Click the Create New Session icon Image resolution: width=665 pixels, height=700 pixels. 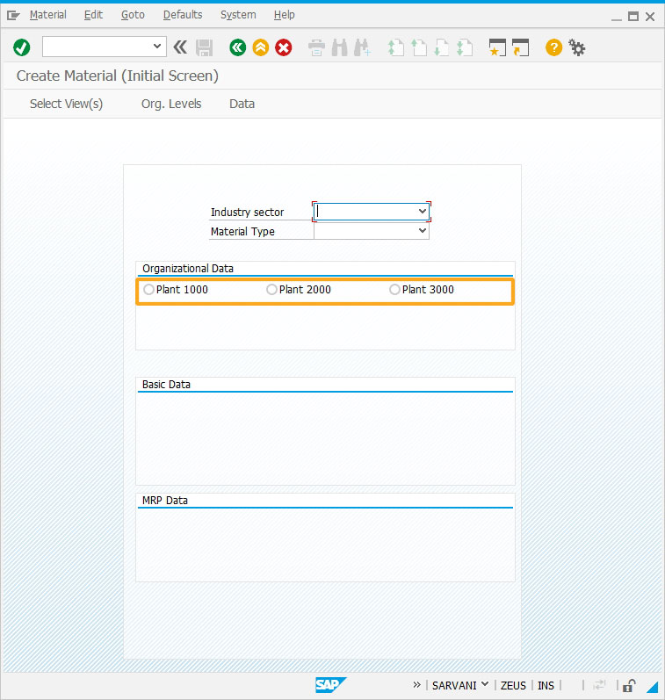click(x=497, y=47)
